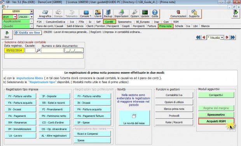Open Le novità del mese

click(134, 118)
